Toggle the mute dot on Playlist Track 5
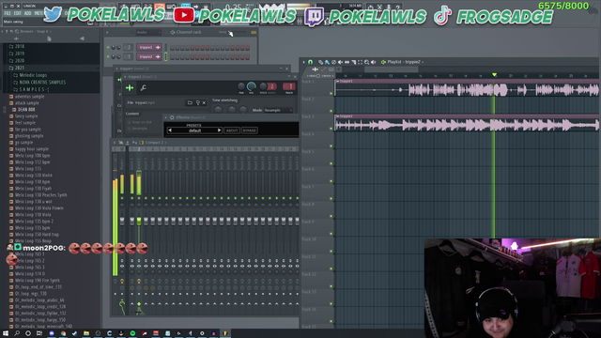Viewport: 601px width, 338px height. (331, 163)
